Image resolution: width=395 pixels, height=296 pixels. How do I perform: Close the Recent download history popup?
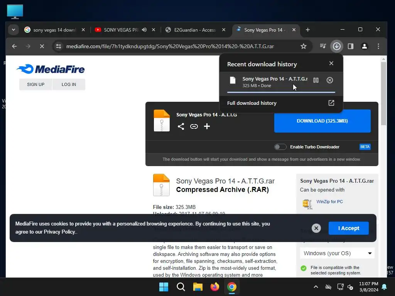coord(331,64)
